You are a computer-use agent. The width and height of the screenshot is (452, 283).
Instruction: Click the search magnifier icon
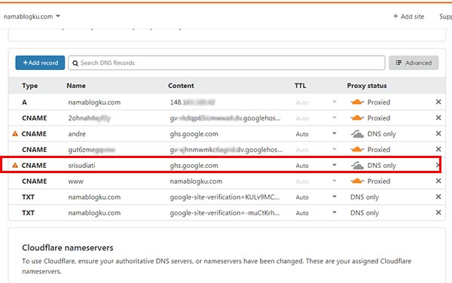point(75,63)
